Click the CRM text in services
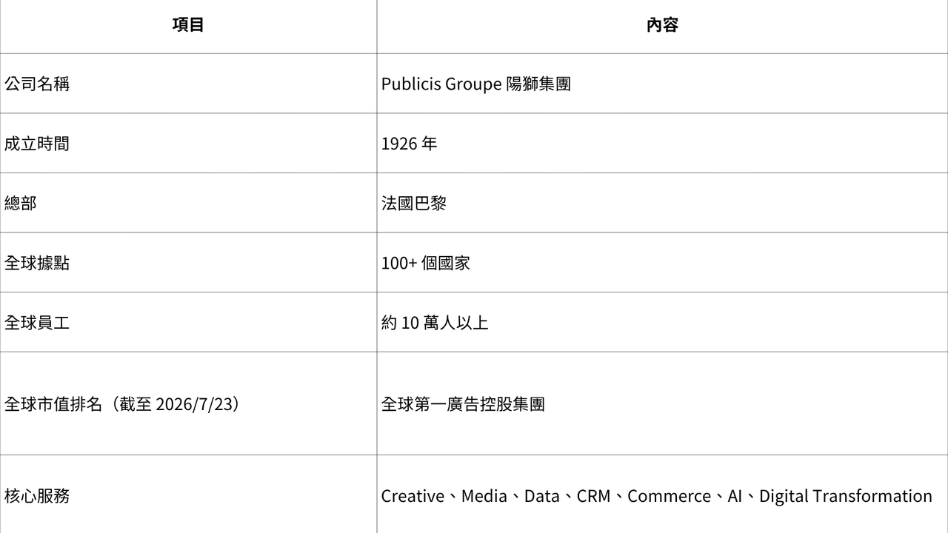Screen dimensions: 948x533 coord(593,496)
